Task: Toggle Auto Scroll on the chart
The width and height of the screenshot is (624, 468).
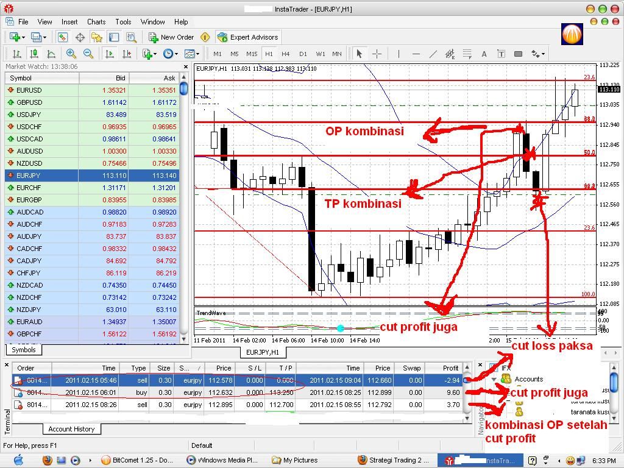Action: click(x=110, y=54)
